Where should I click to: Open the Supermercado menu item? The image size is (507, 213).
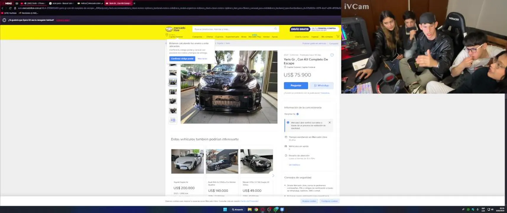tap(232, 37)
